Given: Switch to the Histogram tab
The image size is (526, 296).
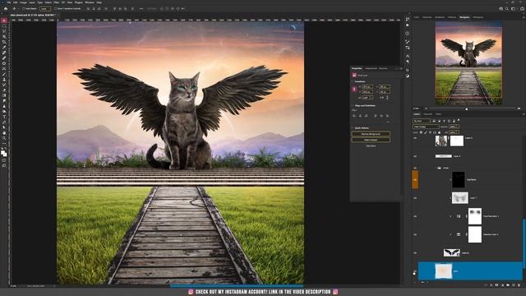Looking at the screenshot, I should 478,17.
